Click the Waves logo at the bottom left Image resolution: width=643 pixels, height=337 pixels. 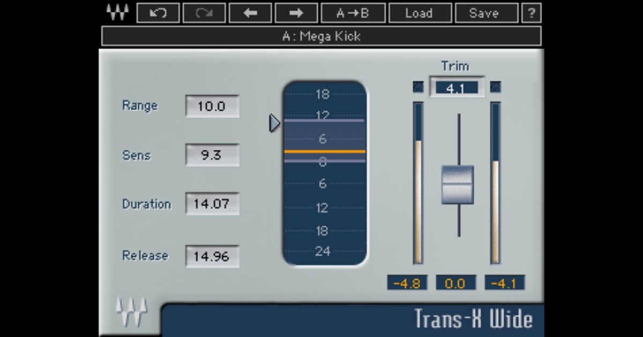coord(130,311)
